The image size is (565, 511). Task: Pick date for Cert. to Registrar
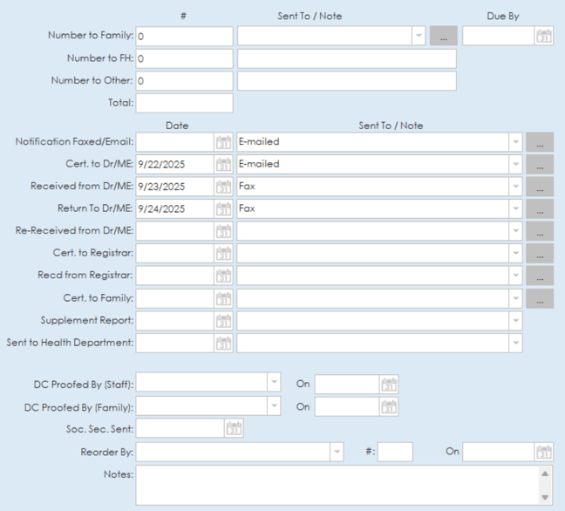click(223, 254)
